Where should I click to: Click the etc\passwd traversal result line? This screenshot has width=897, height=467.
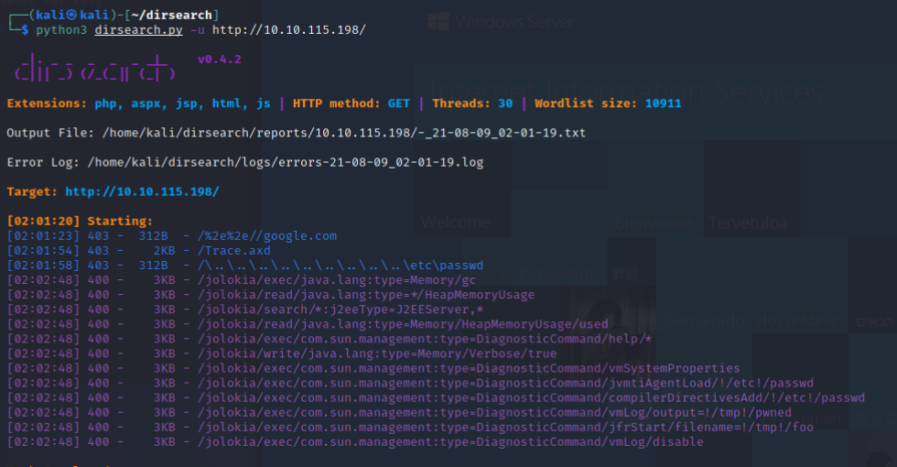[x=340, y=266]
